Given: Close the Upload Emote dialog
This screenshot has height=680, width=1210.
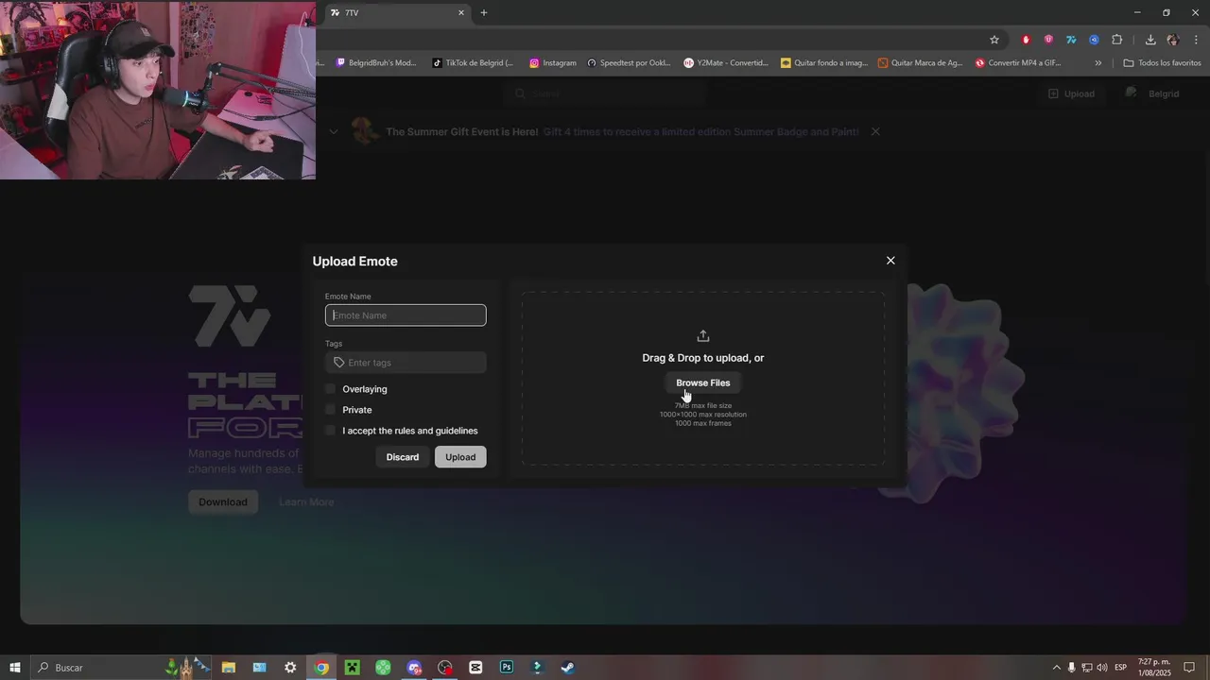Looking at the screenshot, I should click(x=890, y=261).
